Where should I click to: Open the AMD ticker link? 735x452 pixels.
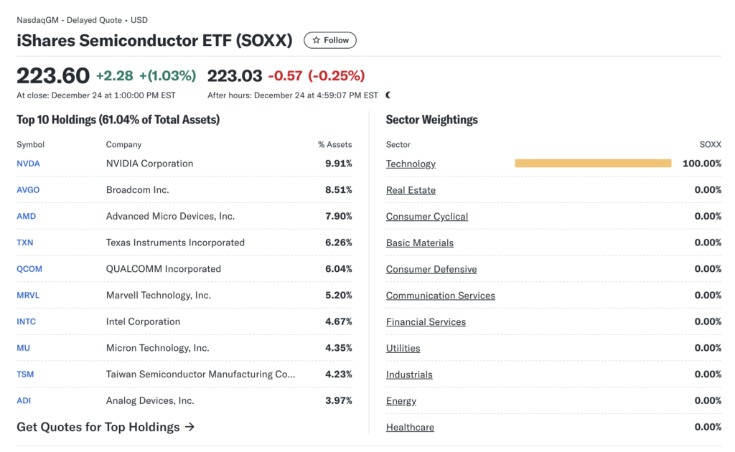pyautogui.click(x=27, y=216)
